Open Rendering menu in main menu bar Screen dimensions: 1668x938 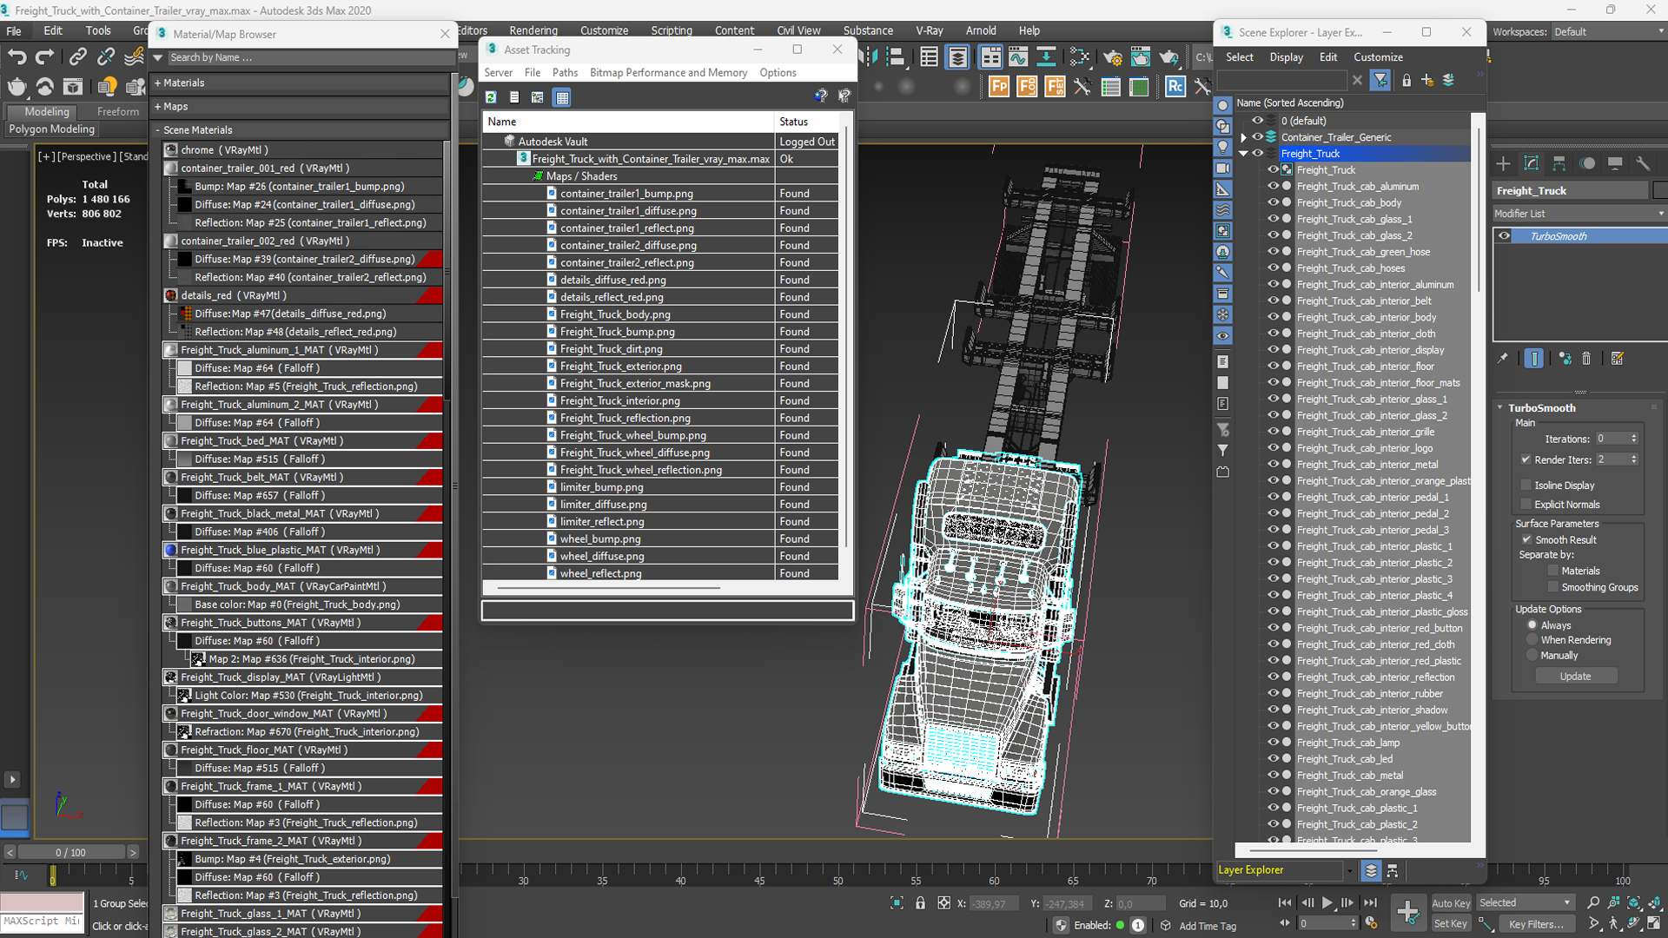tap(533, 30)
